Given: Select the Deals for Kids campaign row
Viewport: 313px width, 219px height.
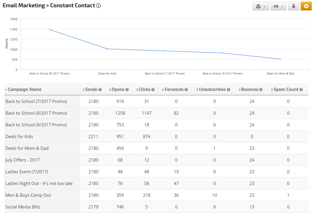Looking at the screenshot, I should [x=19, y=136].
